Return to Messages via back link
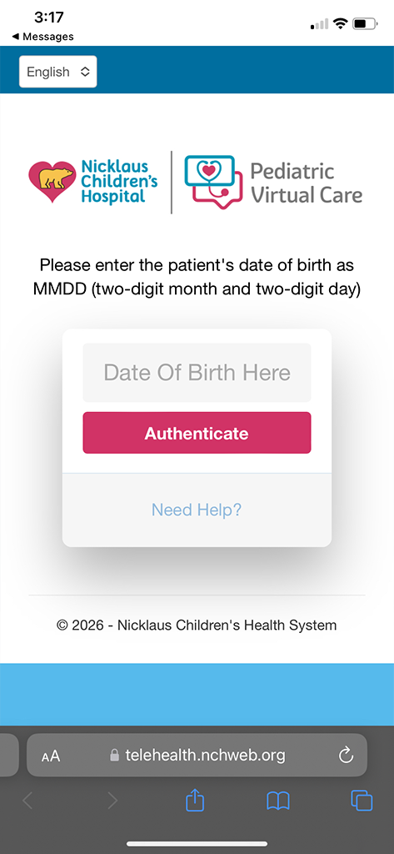Screen dimensions: 394x854 (42, 37)
